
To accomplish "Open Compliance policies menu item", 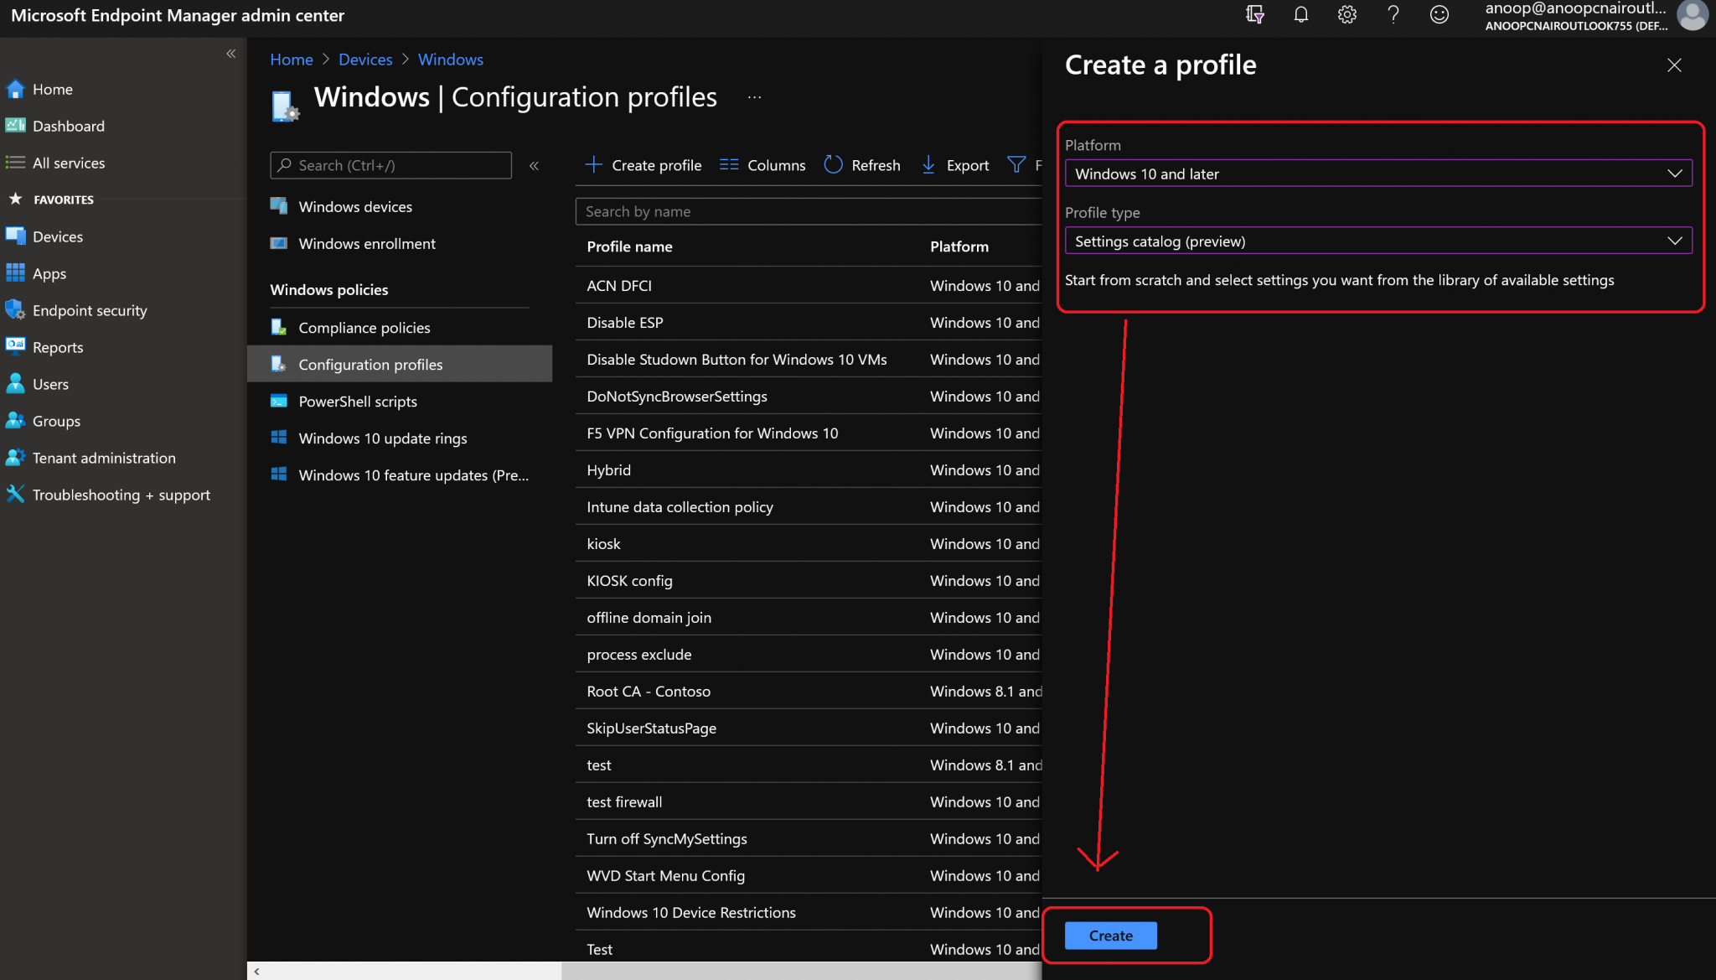I will pyautogui.click(x=364, y=328).
